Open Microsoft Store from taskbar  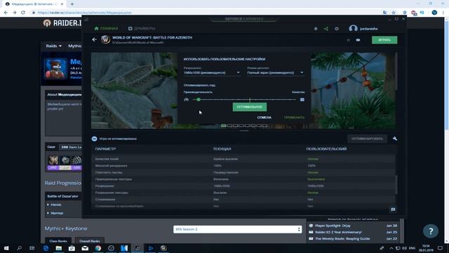click(72, 248)
